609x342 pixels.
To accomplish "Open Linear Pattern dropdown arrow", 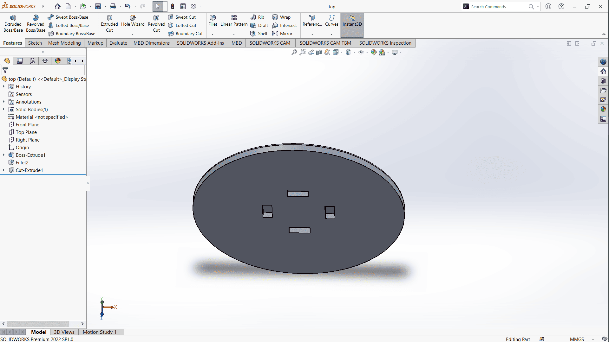I will [234, 34].
